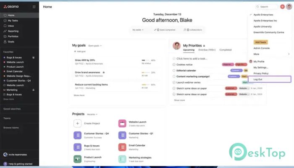Click progress bar of Grow ARR goal
The image size is (294, 168).
(x=146, y=60)
